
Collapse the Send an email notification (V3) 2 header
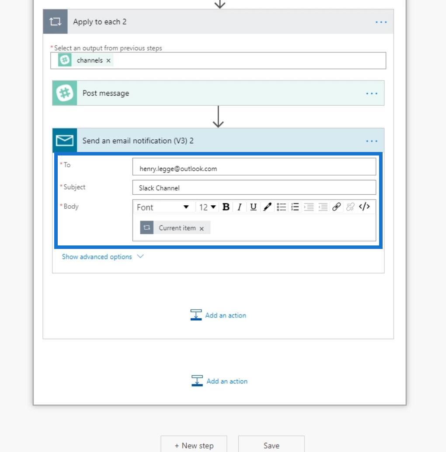point(218,140)
